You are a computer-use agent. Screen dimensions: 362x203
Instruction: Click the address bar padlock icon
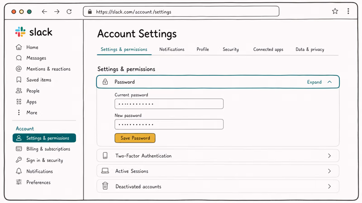(90, 12)
